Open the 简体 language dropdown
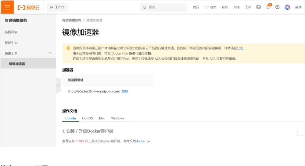The image size is (305, 166). tap(298, 7)
